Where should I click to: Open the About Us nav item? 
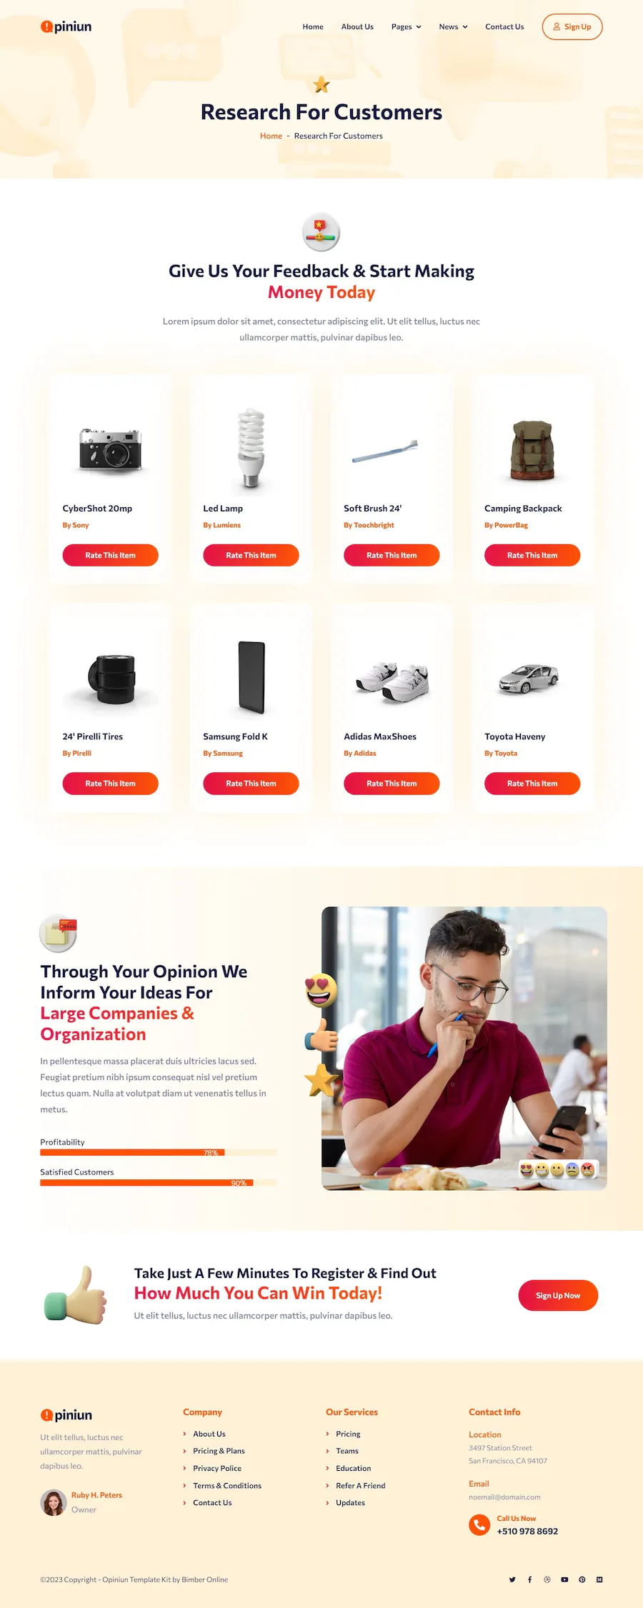coord(357,26)
